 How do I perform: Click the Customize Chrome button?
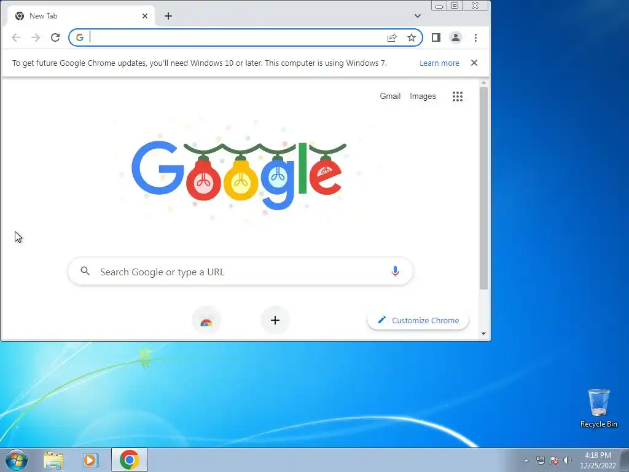(418, 320)
